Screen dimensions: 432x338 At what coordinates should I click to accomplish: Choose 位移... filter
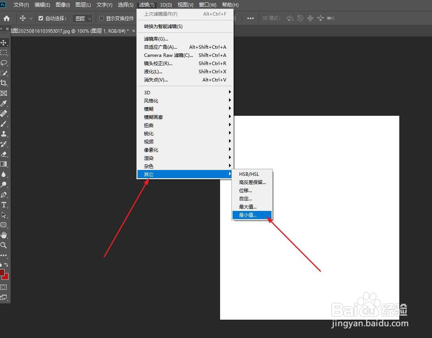252,191
